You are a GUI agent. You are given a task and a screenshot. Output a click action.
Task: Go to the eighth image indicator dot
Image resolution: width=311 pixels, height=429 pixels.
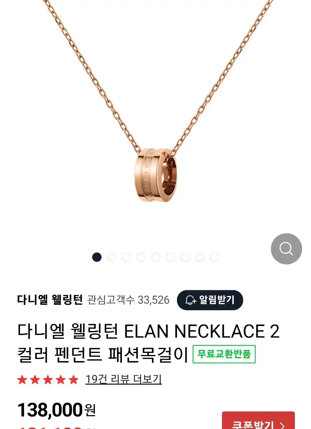(x=199, y=257)
